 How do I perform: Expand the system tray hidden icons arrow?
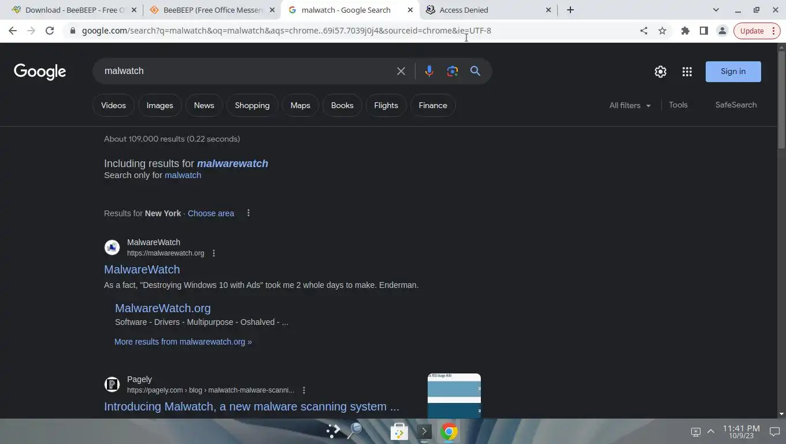711,431
